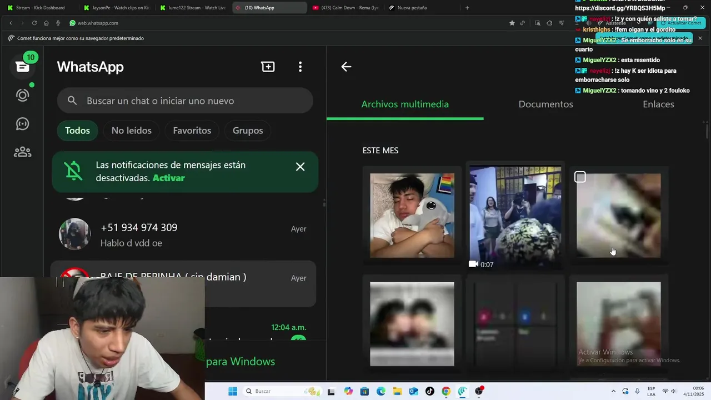
Task: Open Wi-Fi network settings in tray
Action: click(x=665, y=391)
